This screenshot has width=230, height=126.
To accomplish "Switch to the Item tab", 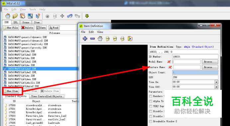I will click(37, 23).
